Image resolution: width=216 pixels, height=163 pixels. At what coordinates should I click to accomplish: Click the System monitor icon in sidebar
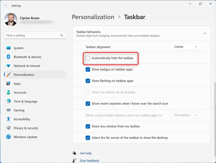pyautogui.click(x=8, y=48)
